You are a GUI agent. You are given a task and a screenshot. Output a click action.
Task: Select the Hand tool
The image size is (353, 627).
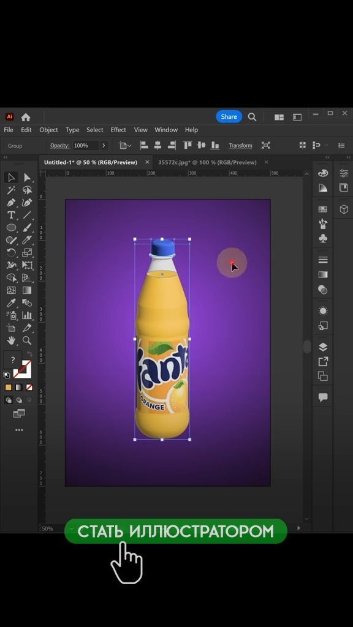coord(11,340)
